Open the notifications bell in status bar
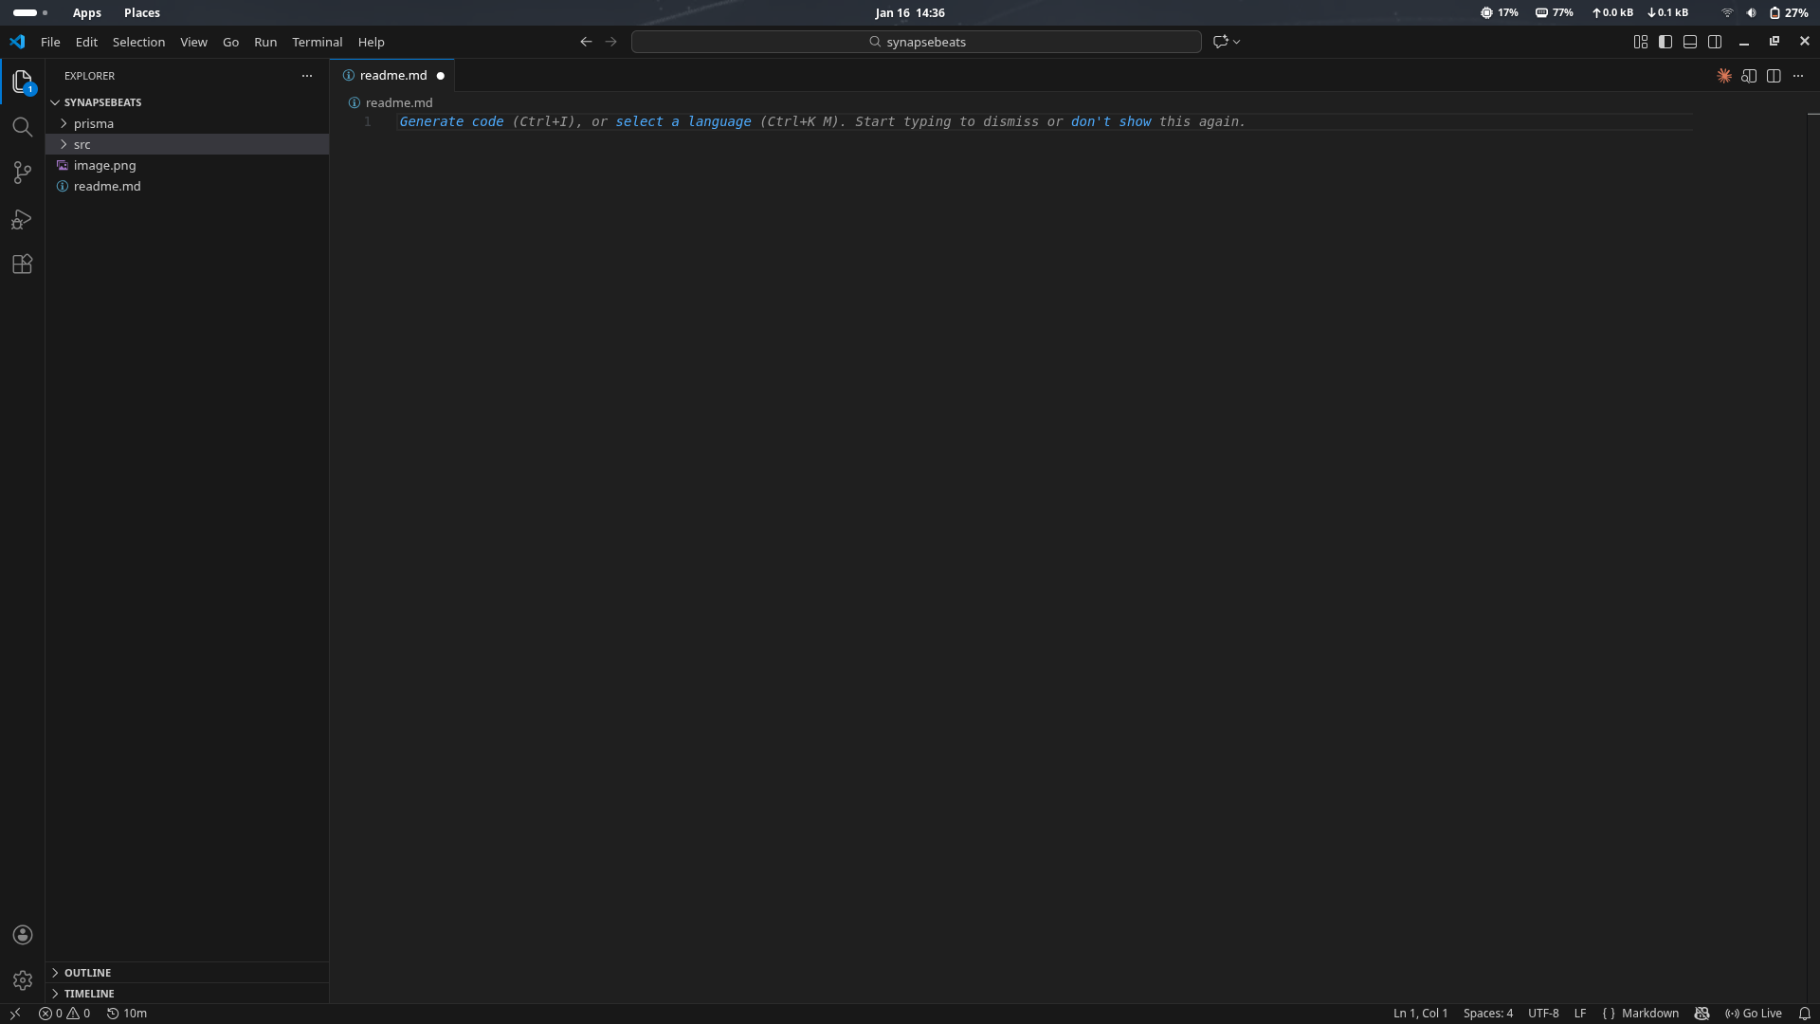The image size is (1820, 1024). point(1804,1013)
